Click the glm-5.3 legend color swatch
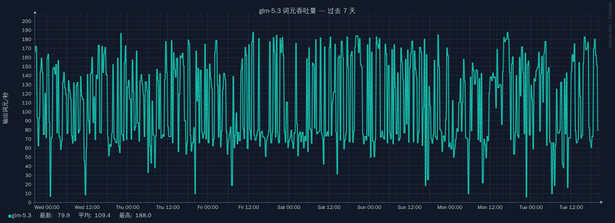Screen dimensions: 615x223 pyautogui.click(x=10, y=216)
